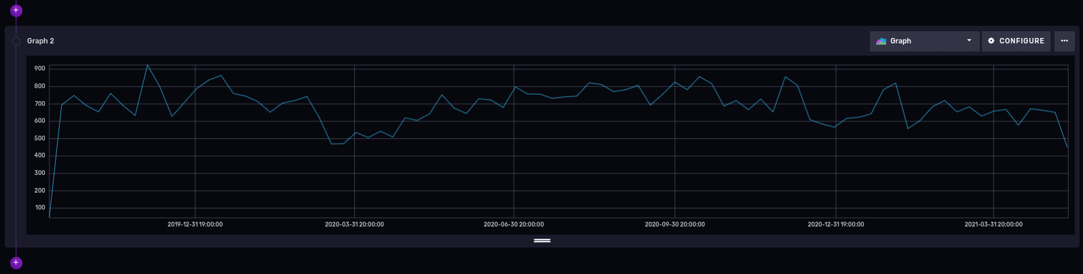Select the 2020-06-30 20:00:00 time axis label

click(514, 224)
